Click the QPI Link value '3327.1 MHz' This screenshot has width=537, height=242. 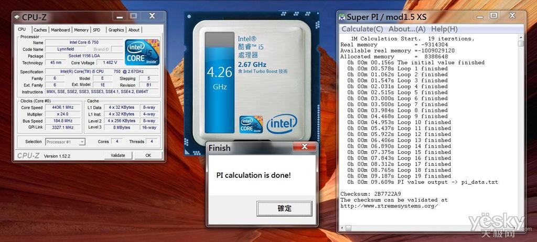pyautogui.click(x=63, y=128)
